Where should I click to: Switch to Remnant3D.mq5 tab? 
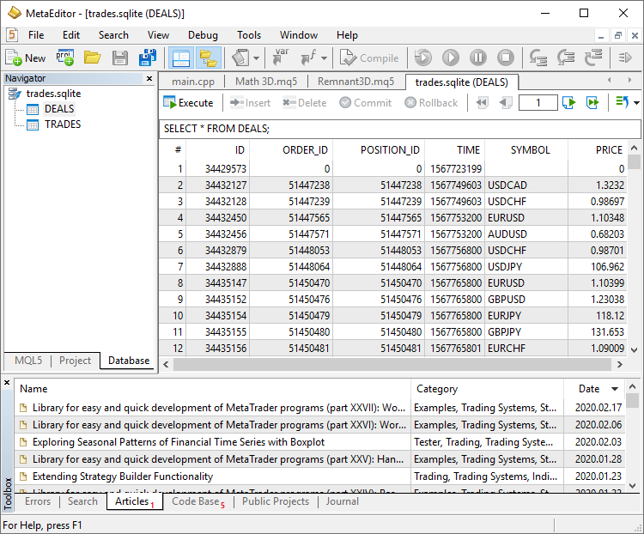(355, 82)
